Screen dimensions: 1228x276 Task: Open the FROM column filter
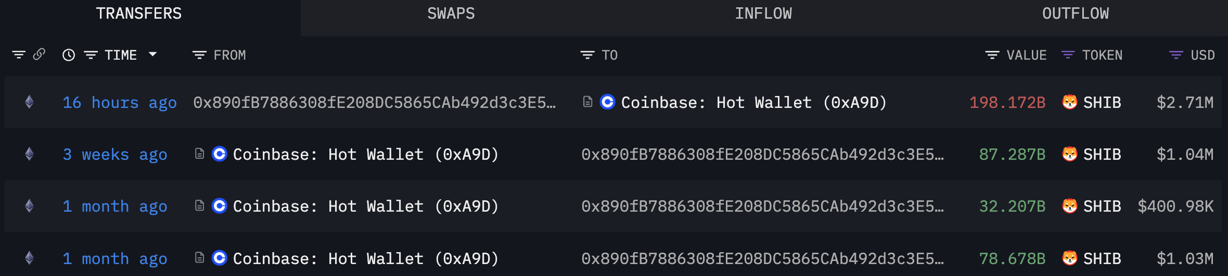pos(199,55)
